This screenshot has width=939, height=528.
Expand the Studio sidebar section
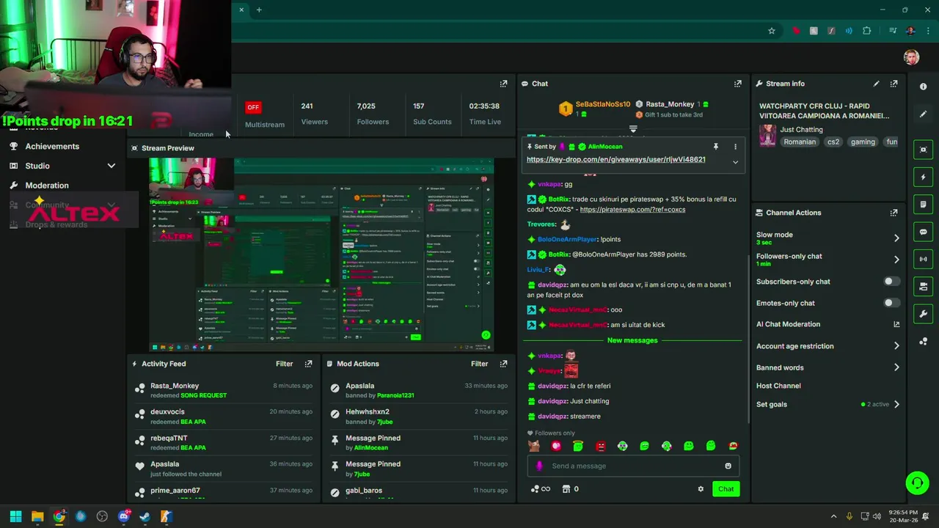point(112,166)
